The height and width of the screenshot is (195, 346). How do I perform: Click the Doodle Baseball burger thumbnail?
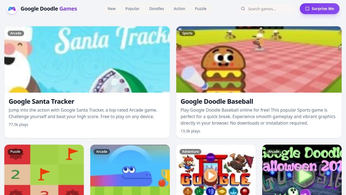[x=259, y=59]
